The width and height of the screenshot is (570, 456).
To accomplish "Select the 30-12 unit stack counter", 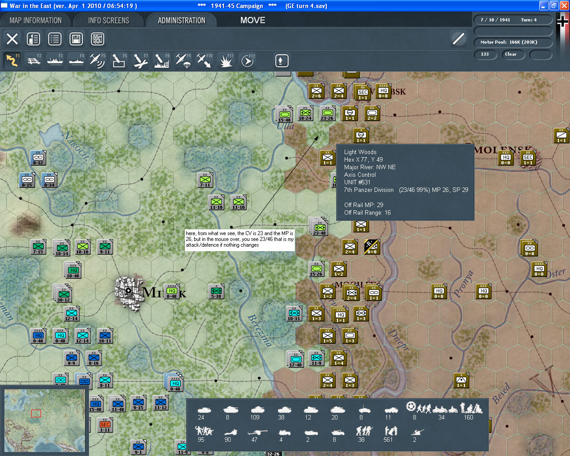I will 63,294.
